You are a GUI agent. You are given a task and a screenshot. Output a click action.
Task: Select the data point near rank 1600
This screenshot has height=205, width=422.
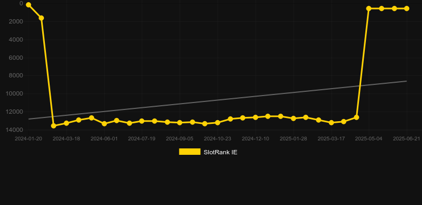click(41, 18)
